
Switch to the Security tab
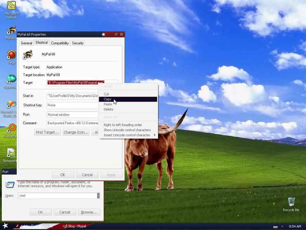click(x=78, y=43)
